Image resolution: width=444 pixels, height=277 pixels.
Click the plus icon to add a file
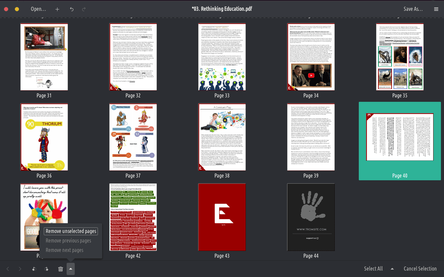(57, 9)
